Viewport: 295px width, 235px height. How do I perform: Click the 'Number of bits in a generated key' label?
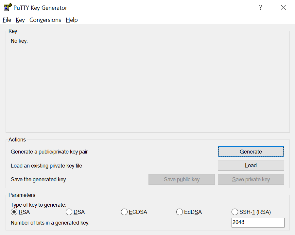point(50,223)
